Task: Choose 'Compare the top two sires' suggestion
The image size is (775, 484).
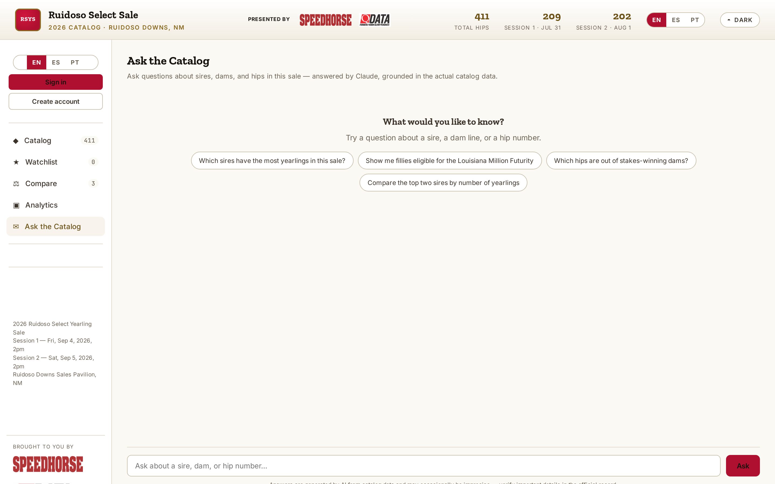Action: [443, 183]
